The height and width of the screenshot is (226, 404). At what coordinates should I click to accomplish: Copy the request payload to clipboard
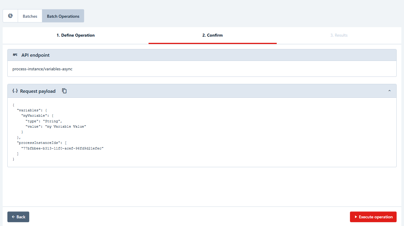64,91
